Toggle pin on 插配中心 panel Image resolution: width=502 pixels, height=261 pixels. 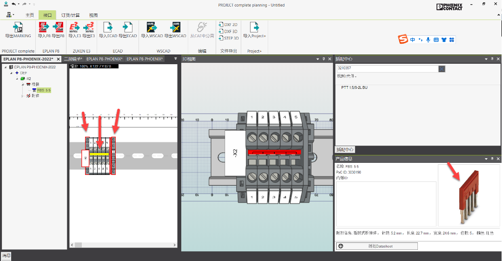(x=492, y=59)
